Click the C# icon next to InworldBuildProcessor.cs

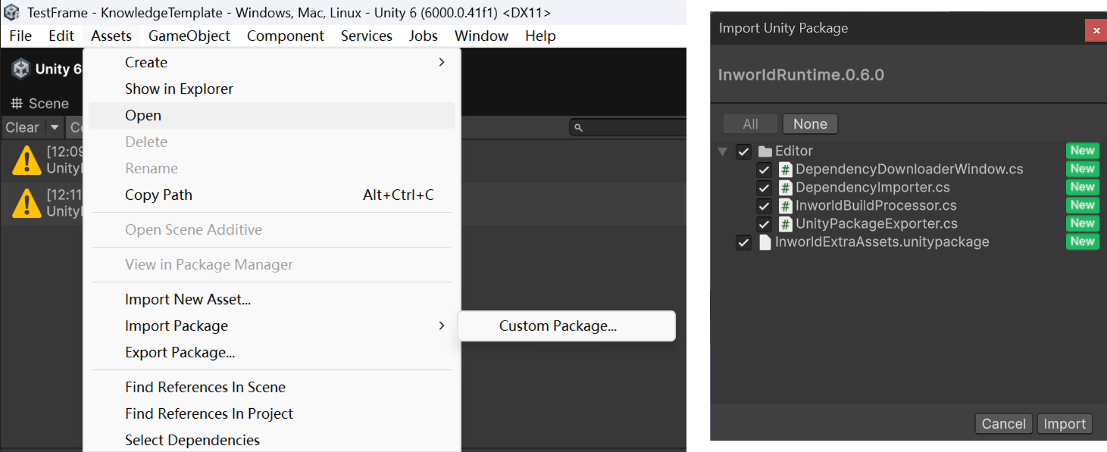pyautogui.click(x=785, y=205)
